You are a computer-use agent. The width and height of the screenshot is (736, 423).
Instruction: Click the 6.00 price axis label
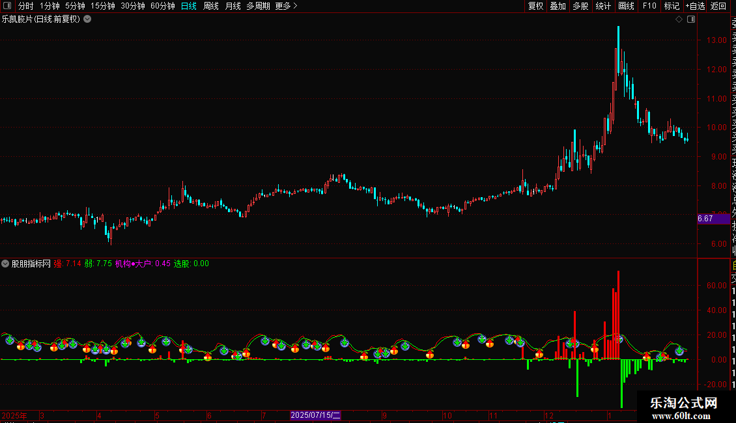tap(718, 244)
